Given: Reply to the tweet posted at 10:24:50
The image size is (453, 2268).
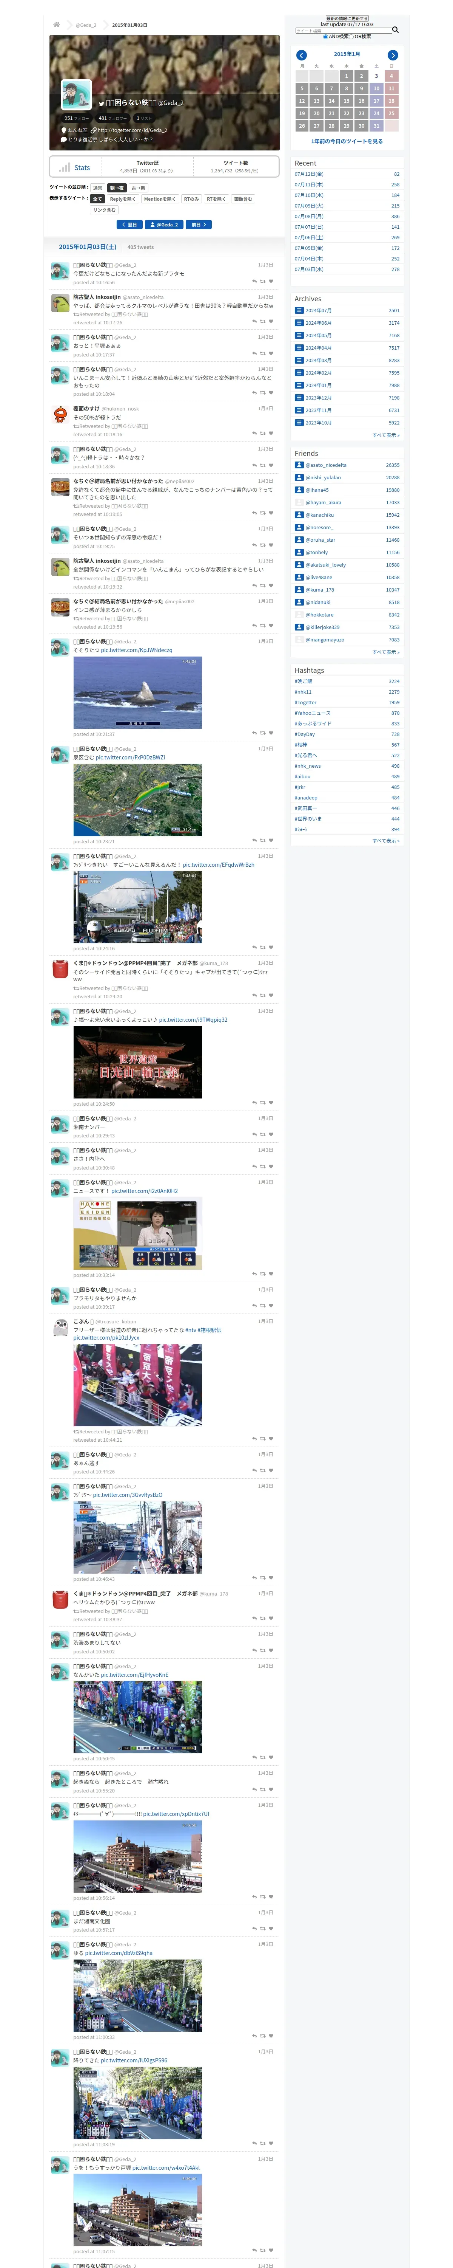Looking at the screenshot, I should pos(254,1102).
